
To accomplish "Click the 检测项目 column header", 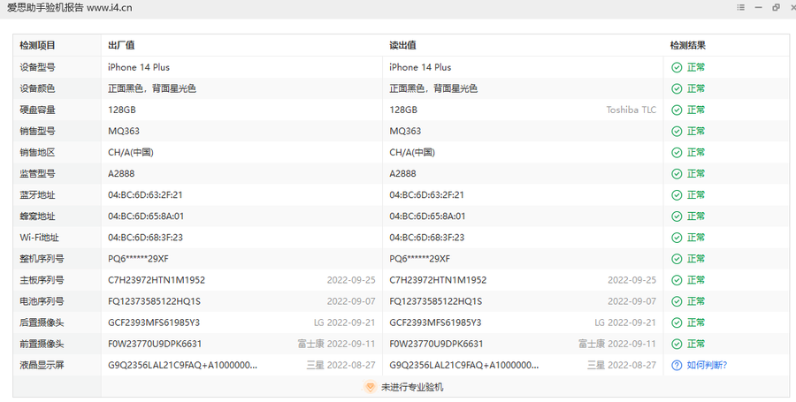I will (37, 46).
